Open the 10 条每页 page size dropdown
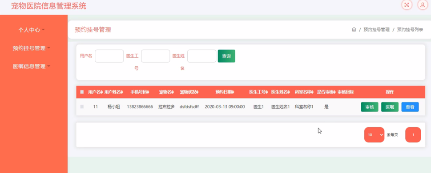 (x=374, y=134)
